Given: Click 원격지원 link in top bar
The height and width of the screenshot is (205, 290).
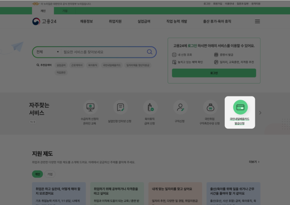Looking at the screenshot, I should click(x=256, y=4).
